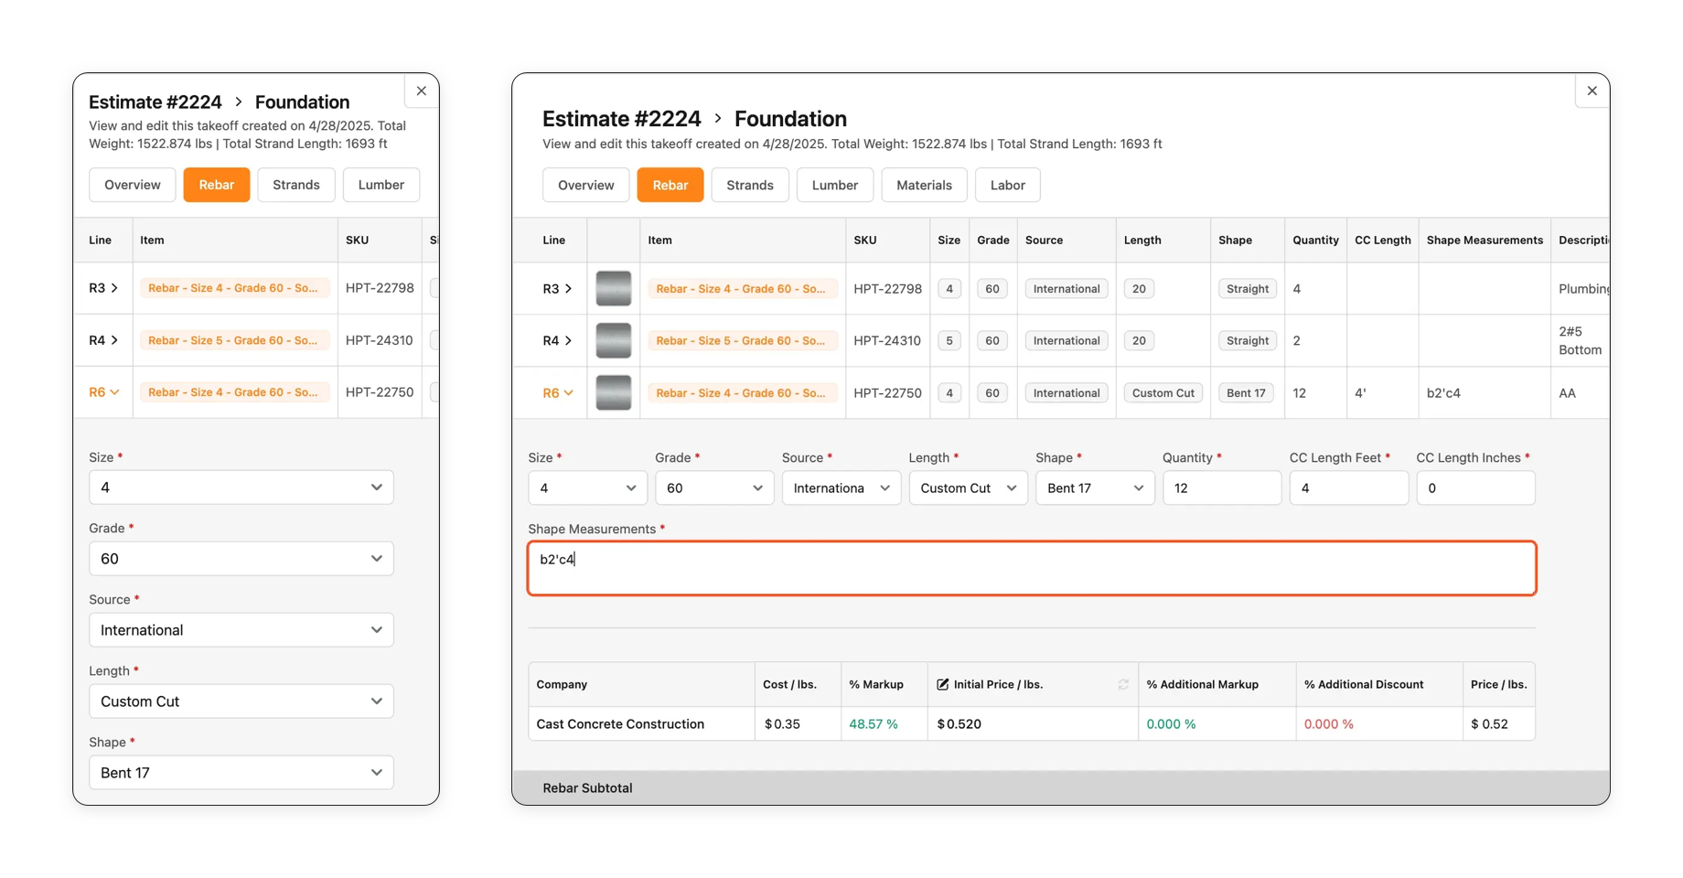The image size is (1683, 878).
Task: Click the CC Length Inches input field
Action: (1474, 488)
